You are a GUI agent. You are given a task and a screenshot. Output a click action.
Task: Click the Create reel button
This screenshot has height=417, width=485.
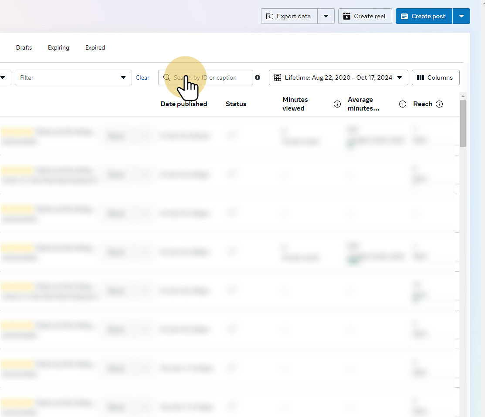[365, 16]
